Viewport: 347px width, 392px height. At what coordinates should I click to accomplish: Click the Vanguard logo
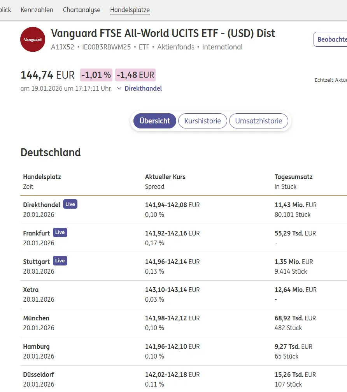tap(33, 39)
